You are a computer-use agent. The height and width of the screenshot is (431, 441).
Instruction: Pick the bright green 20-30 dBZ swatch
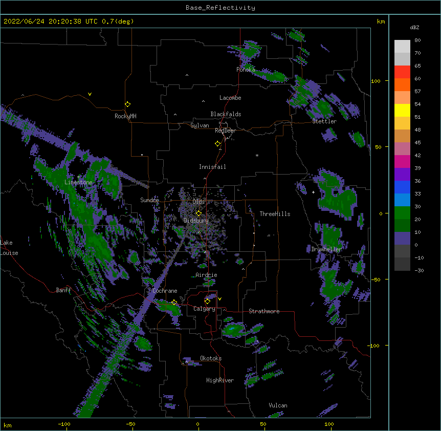(x=402, y=213)
